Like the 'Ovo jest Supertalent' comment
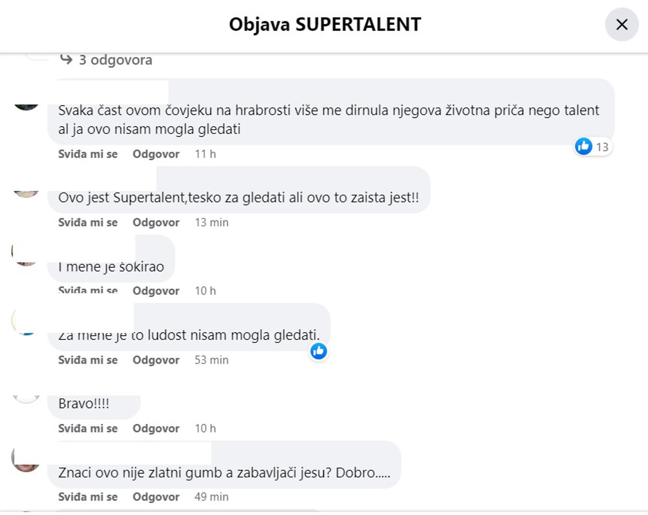The width and height of the screenshot is (648, 515). (88, 222)
